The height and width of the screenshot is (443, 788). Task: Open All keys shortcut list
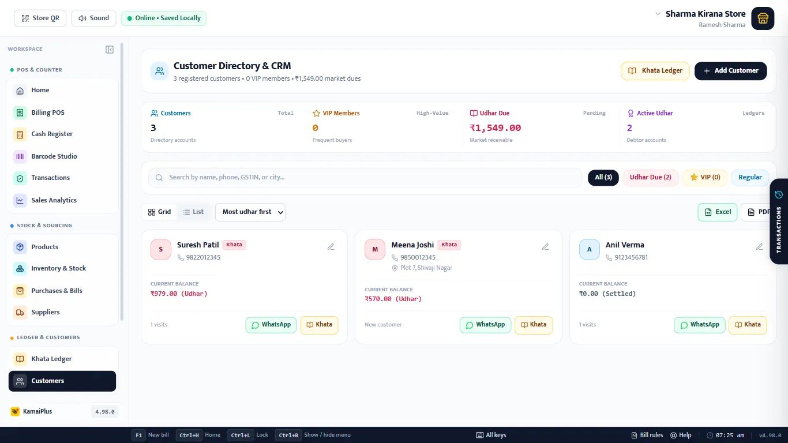[x=491, y=436]
